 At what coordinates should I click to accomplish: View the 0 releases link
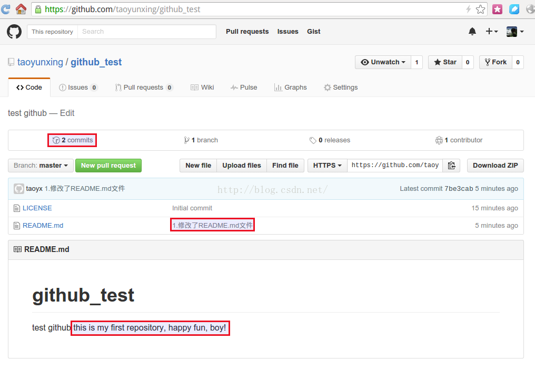click(x=330, y=140)
